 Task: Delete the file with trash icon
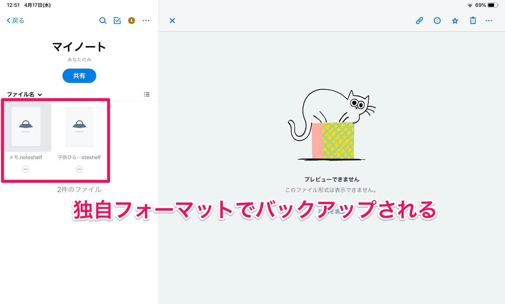pos(473,21)
